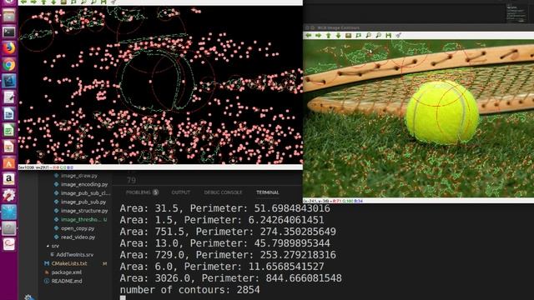Open Amazon launcher in the dock
This screenshot has width=534, height=300.
point(9,179)
